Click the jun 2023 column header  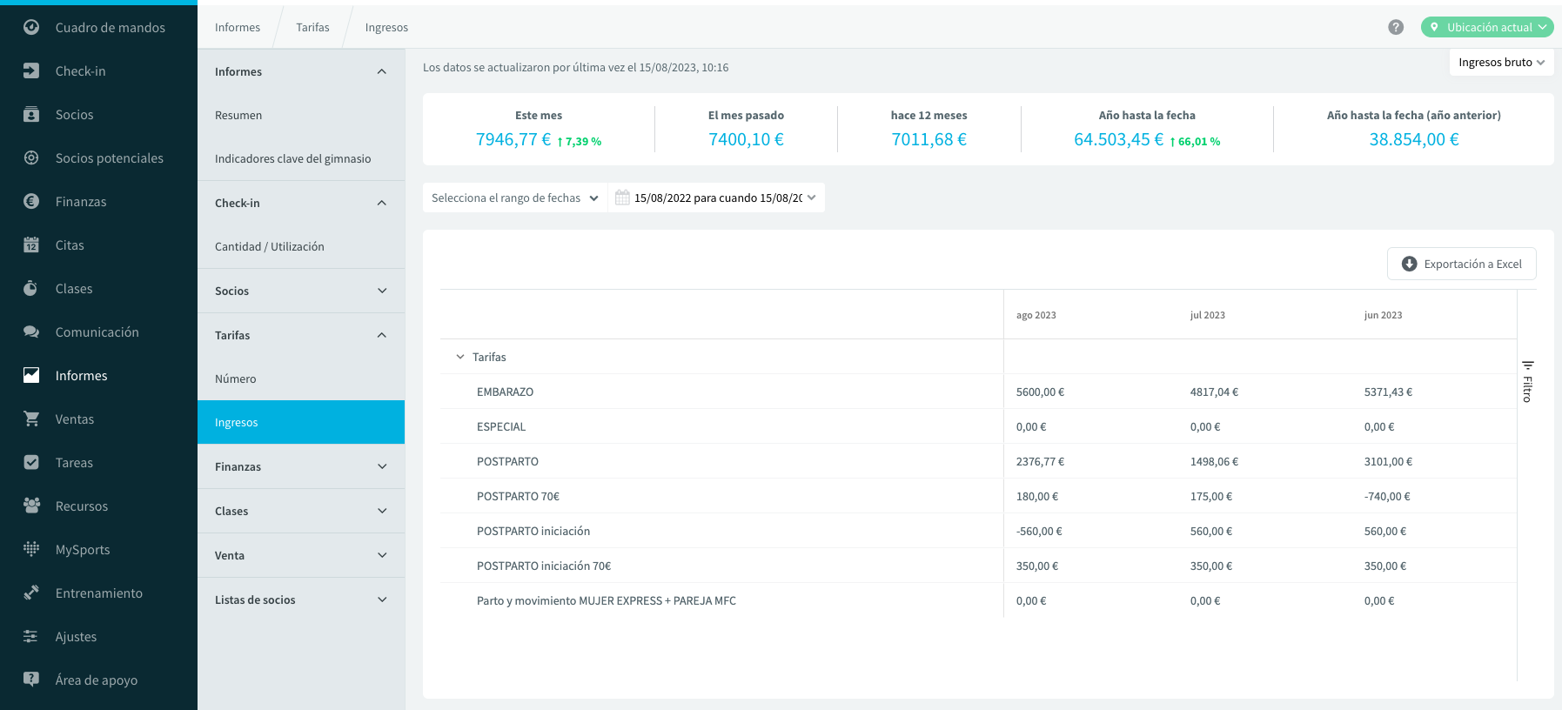tap(1384, 315)
